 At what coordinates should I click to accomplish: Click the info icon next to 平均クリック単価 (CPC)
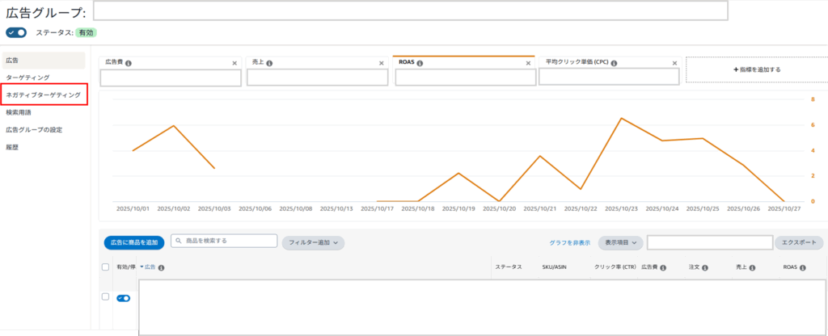click(x=615, y=62)
